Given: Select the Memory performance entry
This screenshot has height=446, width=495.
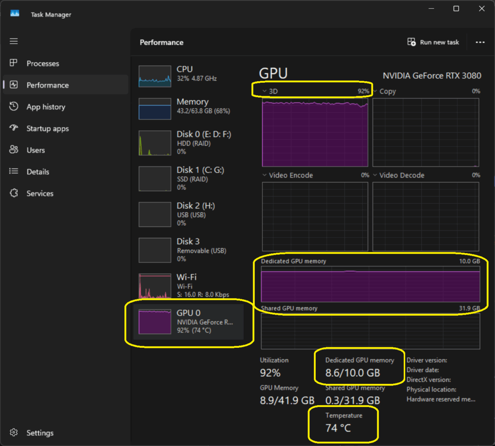Looking at the screenshot, I should 188,108.
